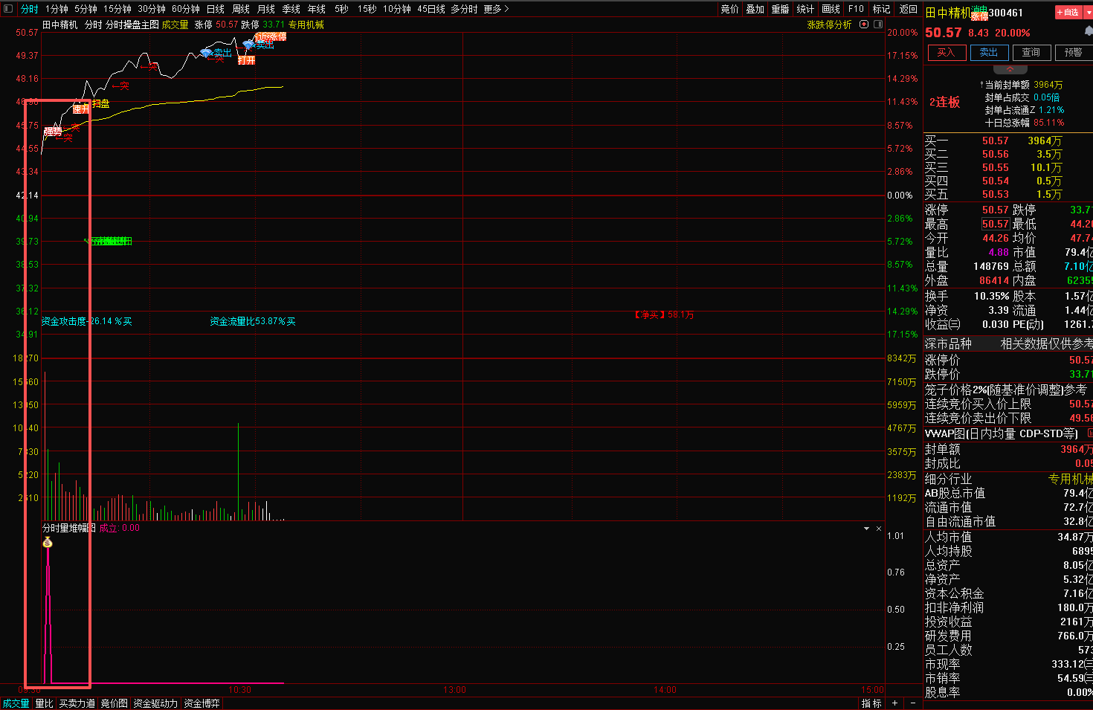Viewport: 1093px width, 710px height.
Task: Open 涨跌停分析 link
Action: pyautogui.click(x=829, y=25)
